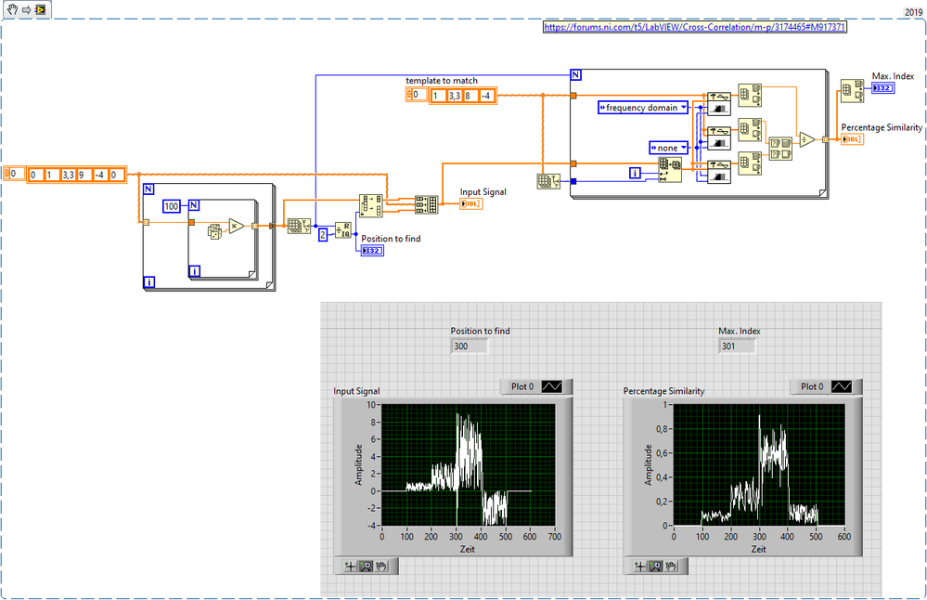This screenshot has width=927, height=600.
Task: Click the 'Percentage Similarity' graph title label
Action: click(x=663, y=391)
